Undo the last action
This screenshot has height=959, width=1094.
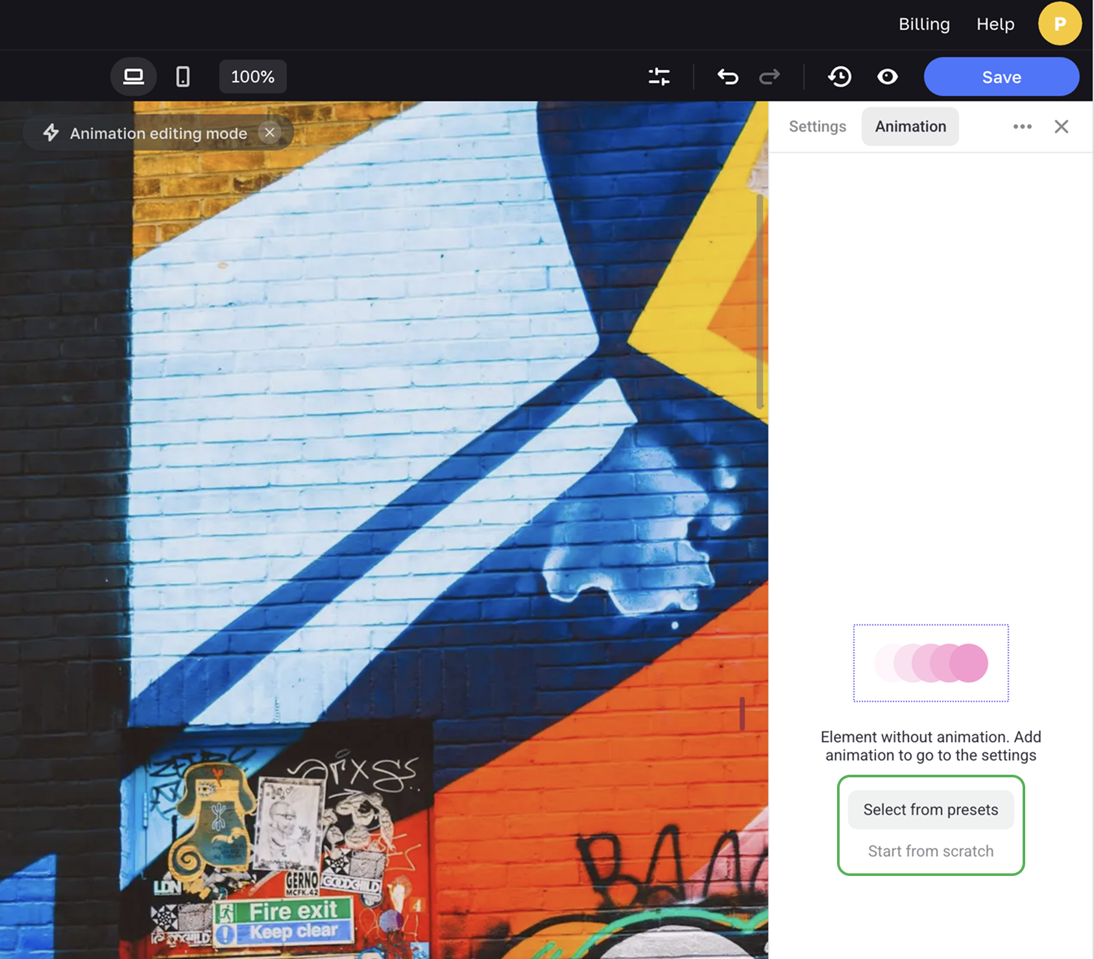pyautogui.click(x=727, y=77)
